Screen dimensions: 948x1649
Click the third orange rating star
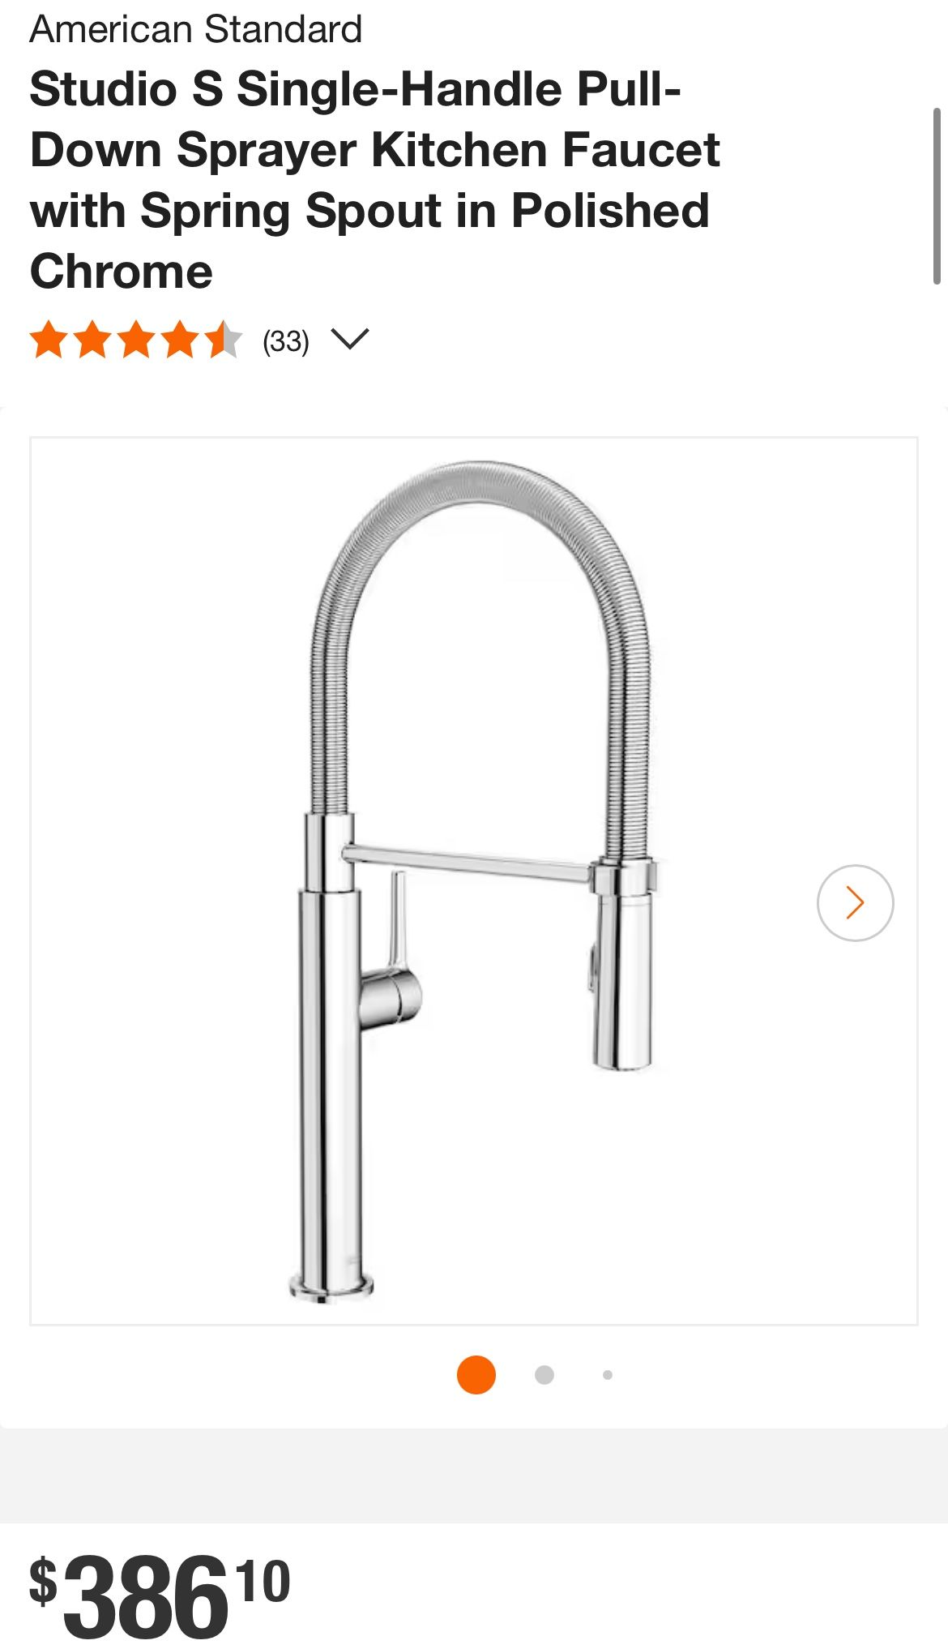click(x=135, y=339)
